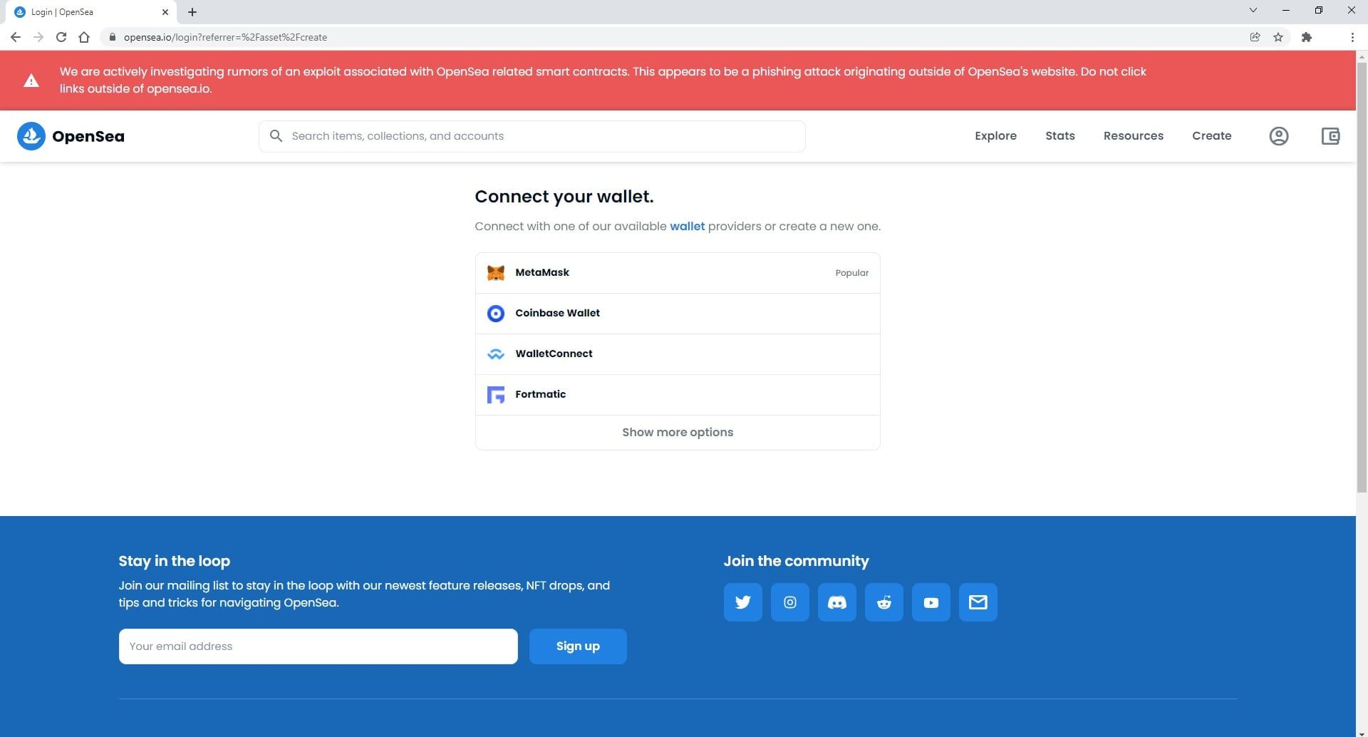Choose the WalletConnect option
Image resolution: width=1368 pixels, height=737 pixels.
click(678, 354)
